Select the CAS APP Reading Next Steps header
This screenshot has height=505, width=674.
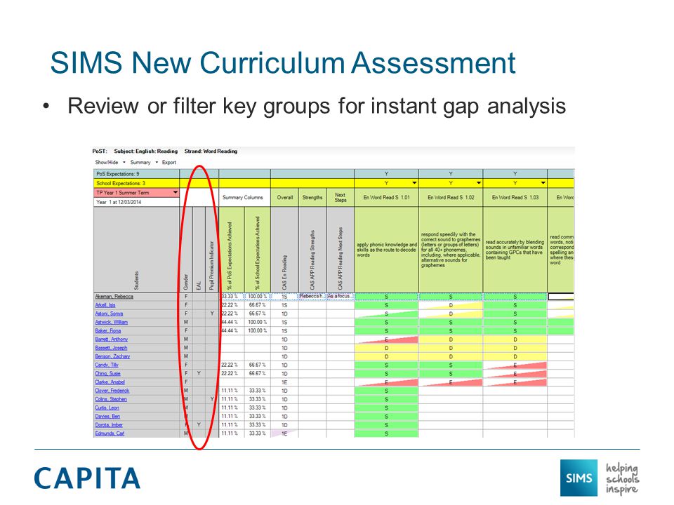coord(340,249)
